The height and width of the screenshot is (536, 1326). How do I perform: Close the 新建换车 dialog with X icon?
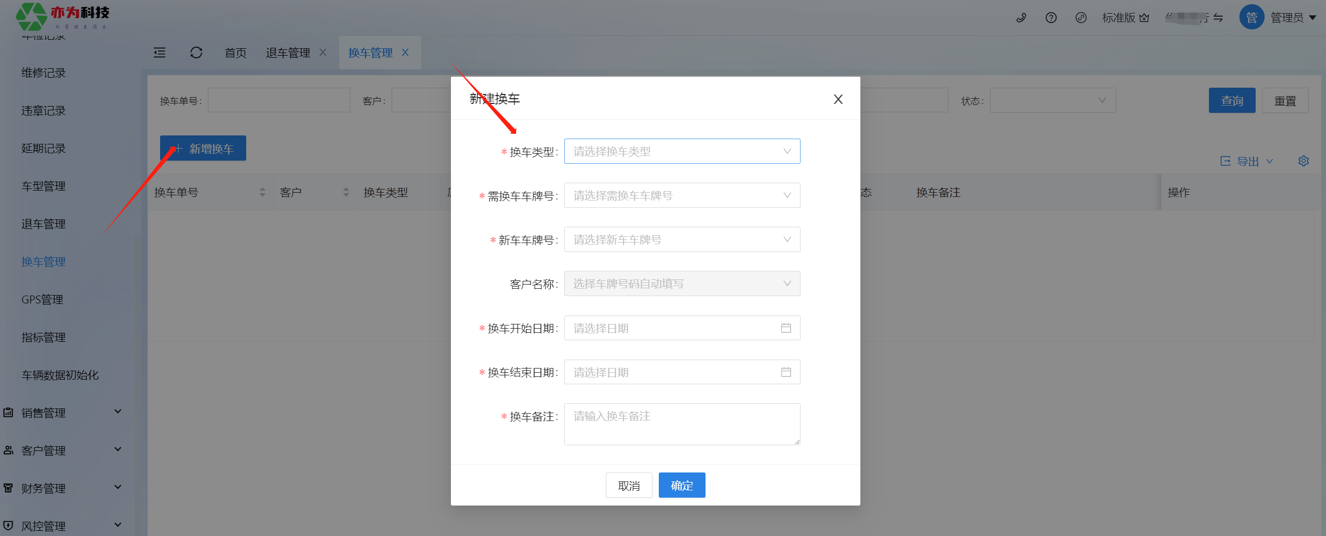pyautogui.click(x=838, y=99)
